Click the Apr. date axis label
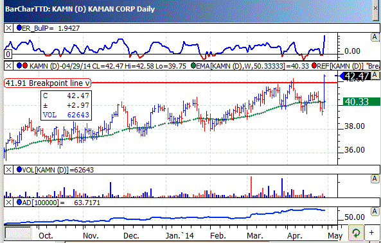 point(295,236)
